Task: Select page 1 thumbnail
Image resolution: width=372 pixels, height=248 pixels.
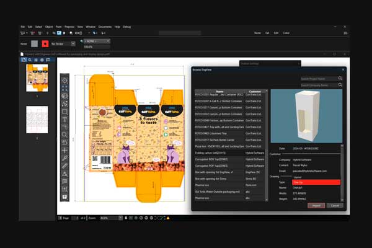Action: (x=37, y=78)
